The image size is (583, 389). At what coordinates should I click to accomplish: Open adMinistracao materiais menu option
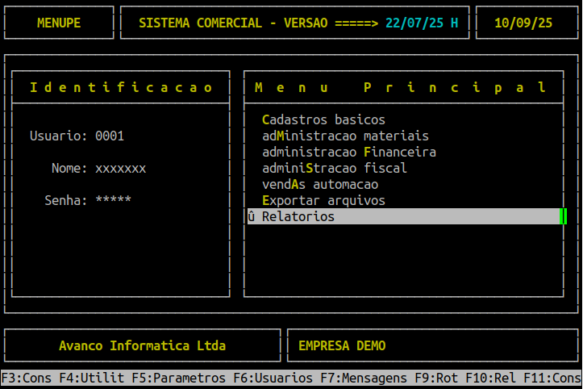(x=345, y=136)
